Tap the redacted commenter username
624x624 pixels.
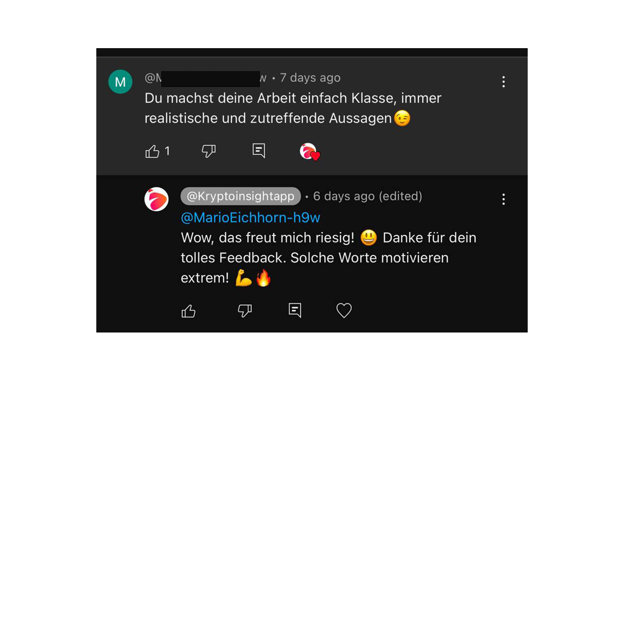(205, 78)
